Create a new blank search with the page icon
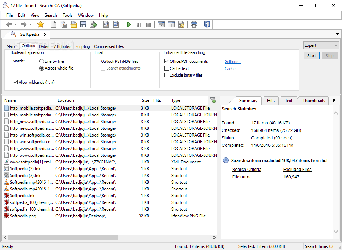The width and height of the screenshot is (342, 250). pyautogui.click(x=53, y=24)
